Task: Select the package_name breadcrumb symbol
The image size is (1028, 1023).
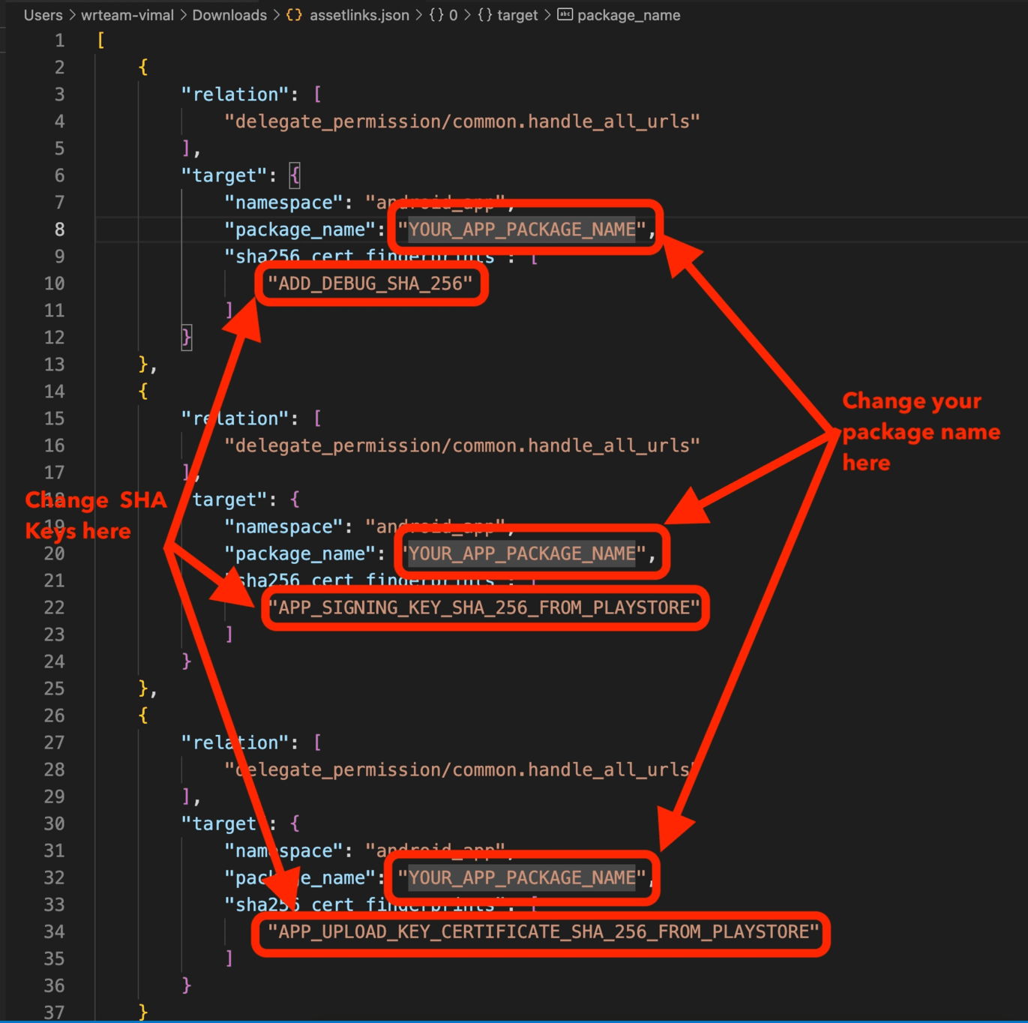Action: point(628,15)
